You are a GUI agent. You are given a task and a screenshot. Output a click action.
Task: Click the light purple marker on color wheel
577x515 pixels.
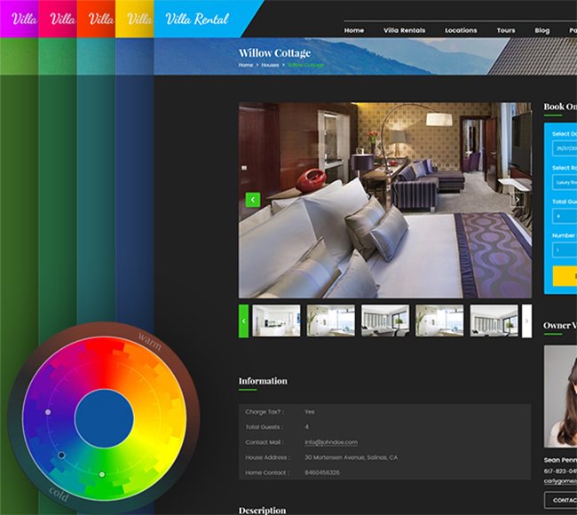click(x=48, y=412)
